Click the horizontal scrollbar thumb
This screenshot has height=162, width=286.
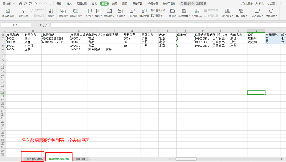point(186,159)
